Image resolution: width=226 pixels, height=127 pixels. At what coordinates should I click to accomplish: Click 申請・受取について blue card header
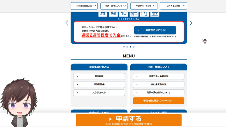(x=159, y=67)
